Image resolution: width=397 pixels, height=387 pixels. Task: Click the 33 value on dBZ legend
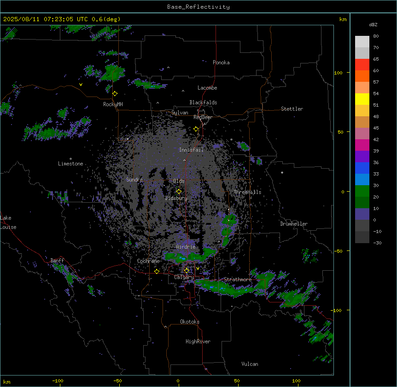[376, 174]
